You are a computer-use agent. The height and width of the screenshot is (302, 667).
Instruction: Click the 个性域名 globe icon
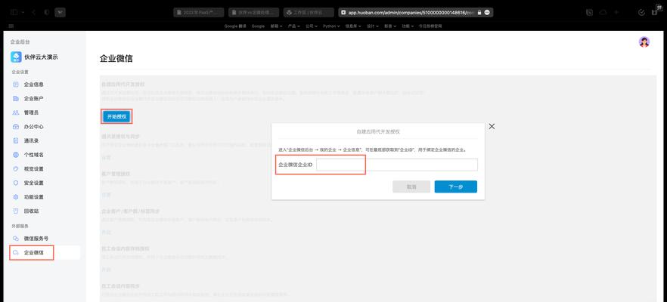(16, 155)
